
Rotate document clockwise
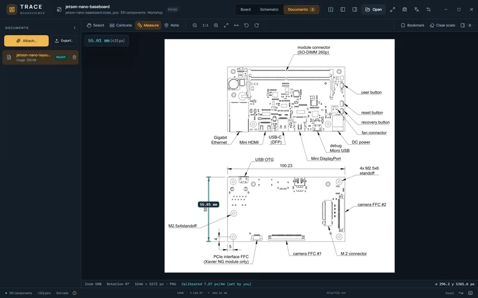[x=257, y=25]
